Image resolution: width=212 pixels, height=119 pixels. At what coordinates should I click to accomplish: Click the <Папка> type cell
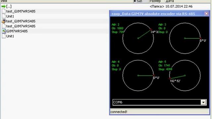tap(157, 6)
